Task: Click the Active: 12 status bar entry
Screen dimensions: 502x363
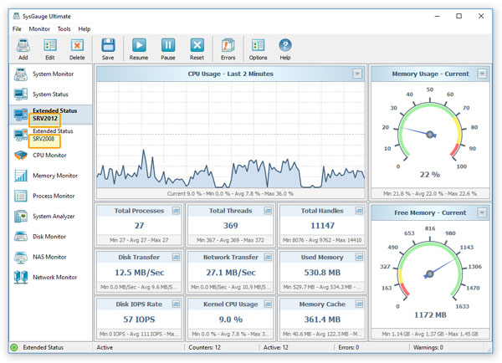Action: pos(275,347)
